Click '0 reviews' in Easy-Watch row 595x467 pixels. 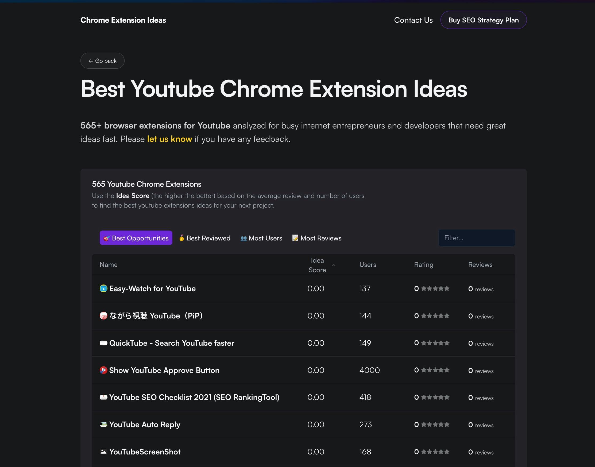481,289
